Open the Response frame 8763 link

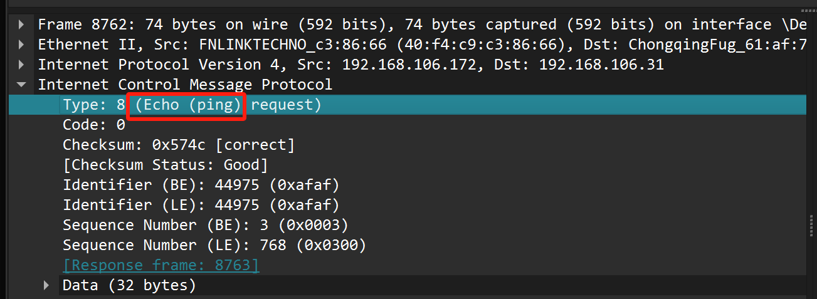click(161, 265)
